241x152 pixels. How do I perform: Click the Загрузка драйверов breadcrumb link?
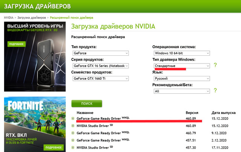(32, 18)
